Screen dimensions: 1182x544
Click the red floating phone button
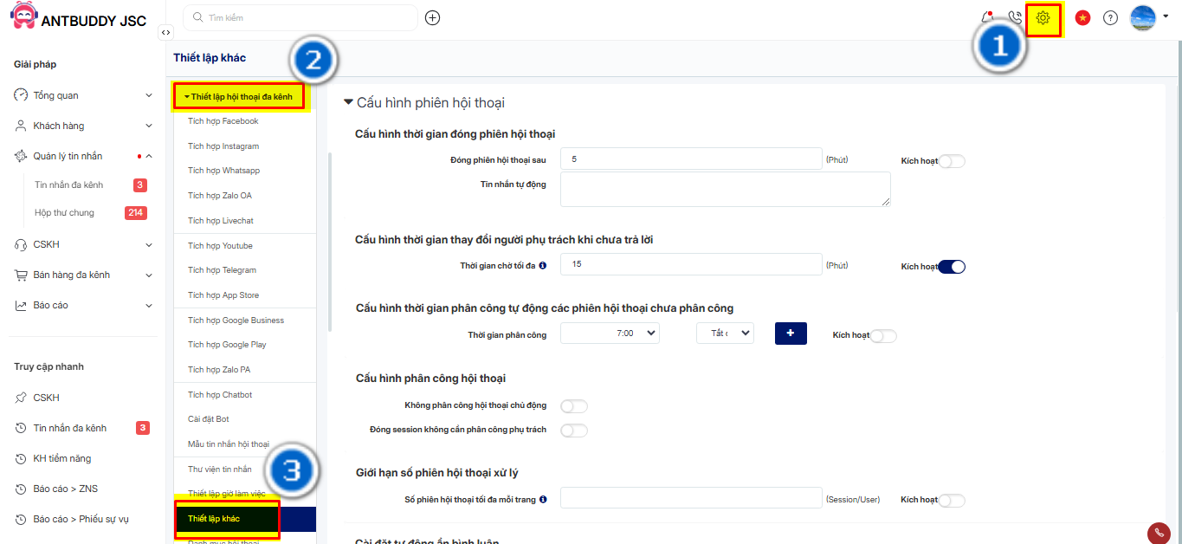pyautogui.click(x=1158, y=533)
